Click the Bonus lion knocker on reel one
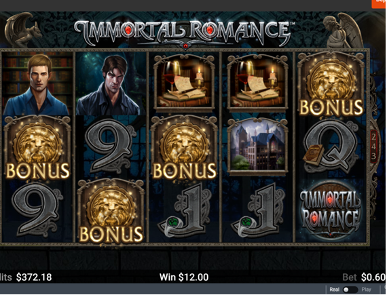The width and height of the screenshot is (387, 295). click(37, 147)
